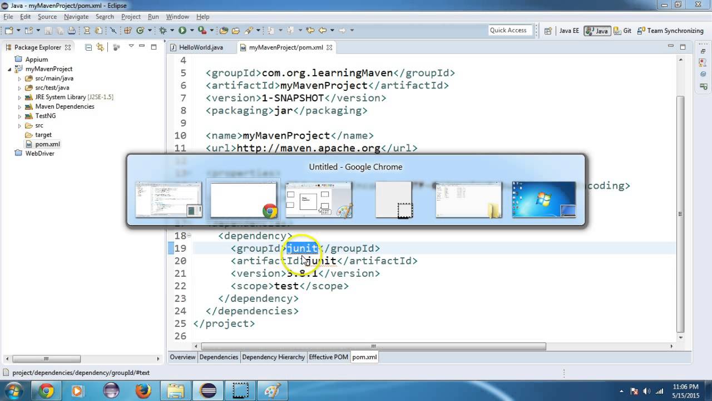Click the Print toolbar icon
This screenshot has width=712, height=401.
71,30
